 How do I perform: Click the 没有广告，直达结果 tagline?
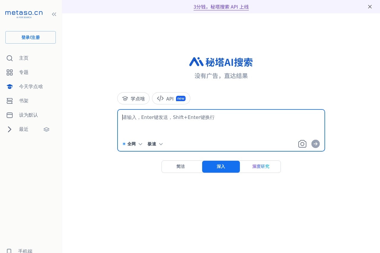221,76
